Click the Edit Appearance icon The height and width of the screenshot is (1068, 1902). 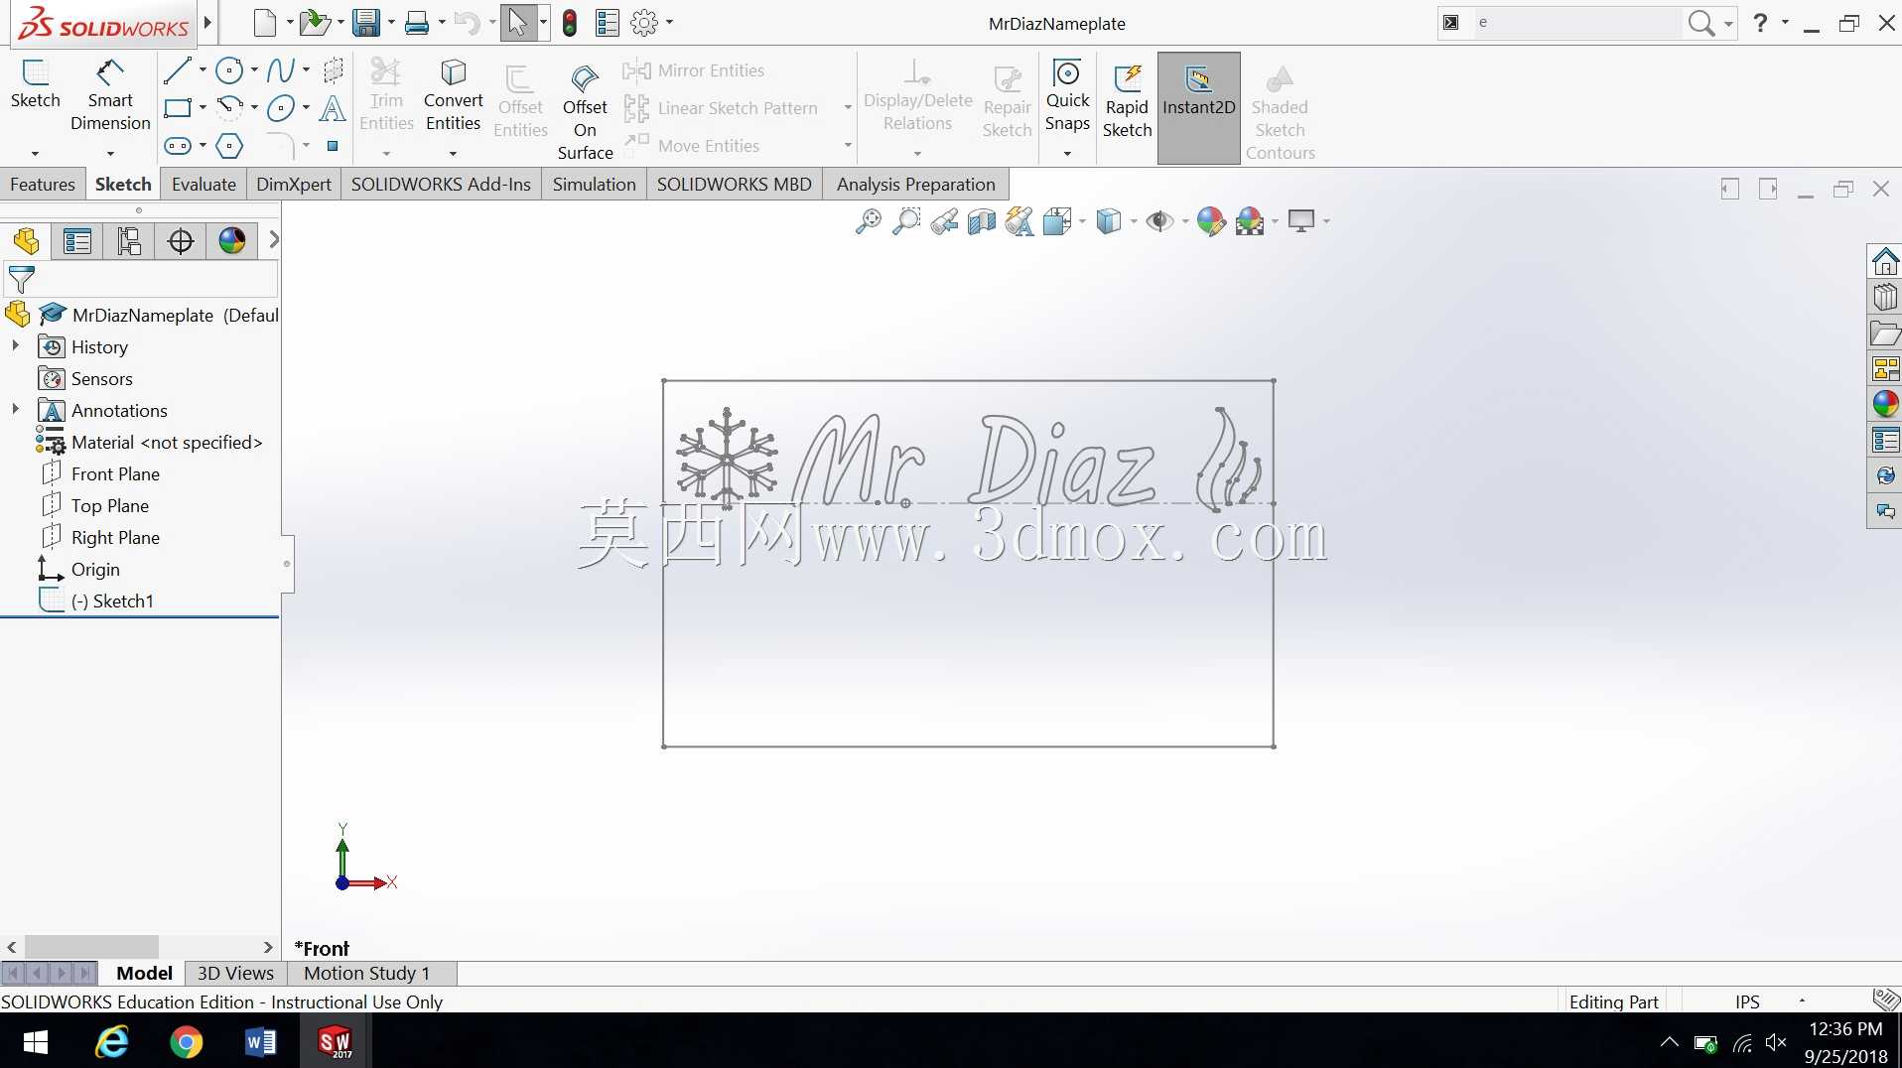(1210, 220)
